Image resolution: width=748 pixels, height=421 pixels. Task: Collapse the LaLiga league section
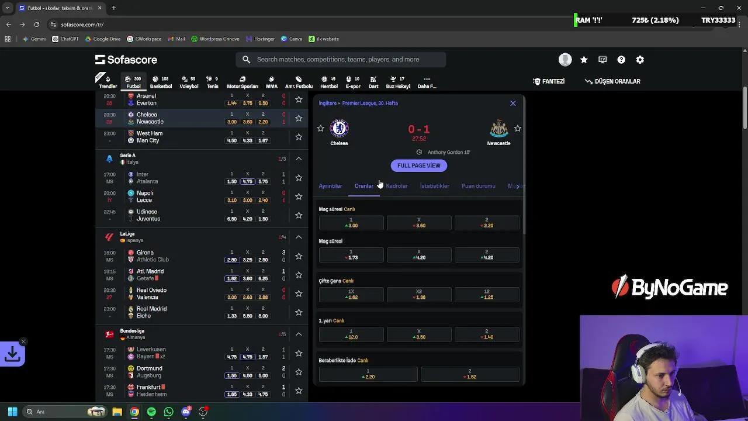(x=299, y=237)
